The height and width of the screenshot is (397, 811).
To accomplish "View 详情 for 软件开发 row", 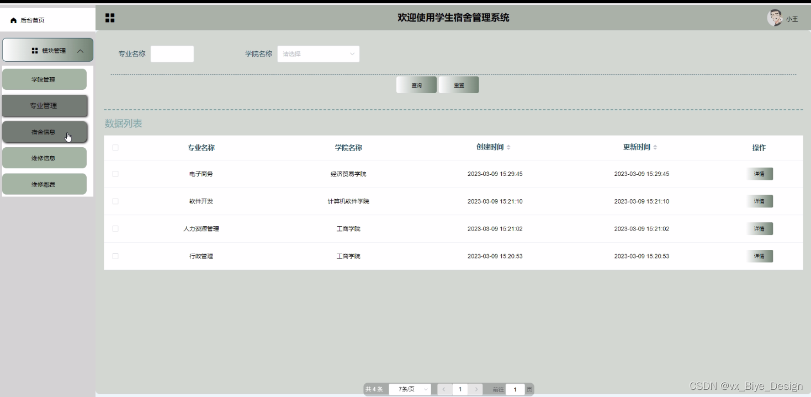I will tap(760, 201).
